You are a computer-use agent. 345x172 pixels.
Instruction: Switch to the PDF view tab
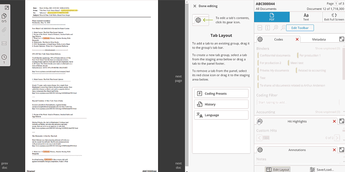coord(272,17)
